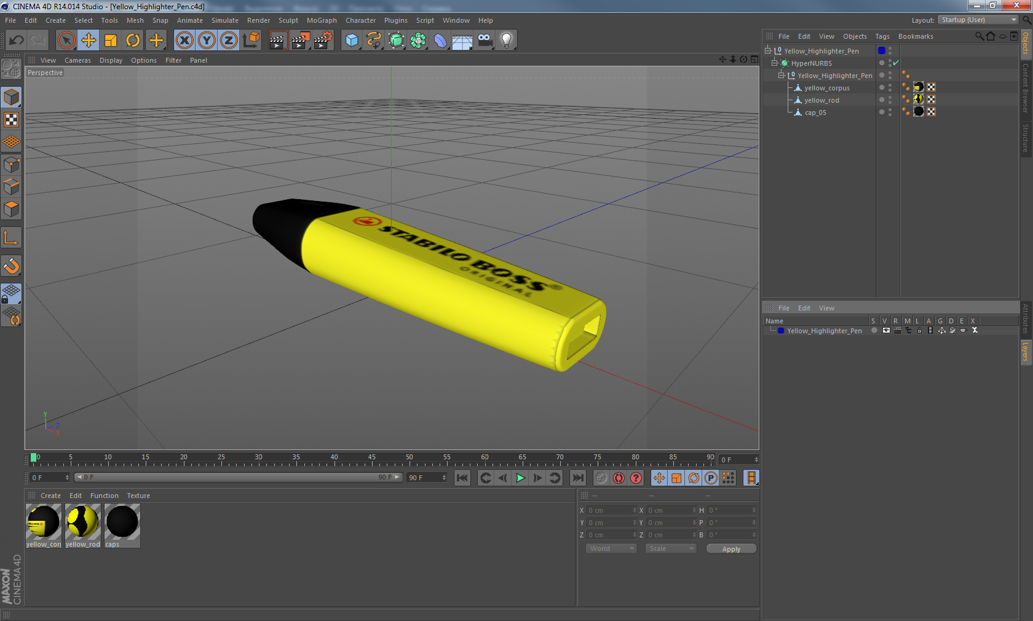The height and width of the screenshot is (621, 1033).
Task: Go to end of animation
Action: click(577, 478)
